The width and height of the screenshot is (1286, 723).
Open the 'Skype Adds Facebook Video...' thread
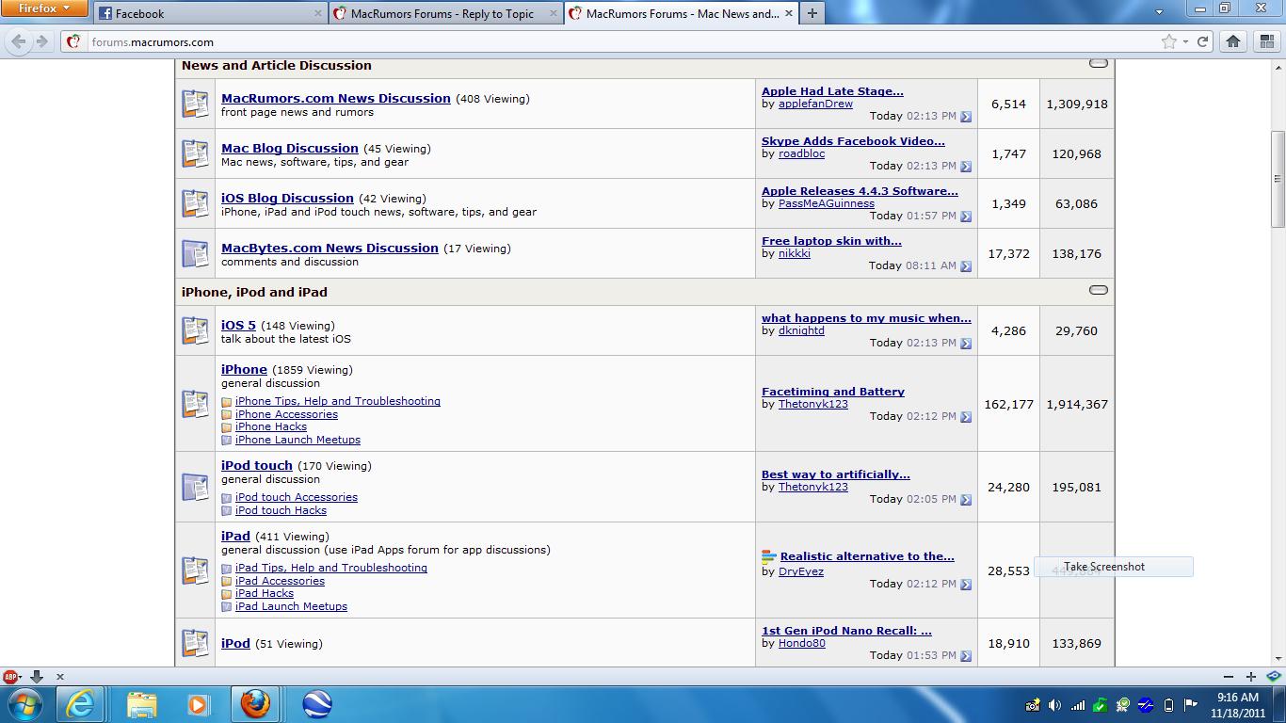(x=853, y=141)
